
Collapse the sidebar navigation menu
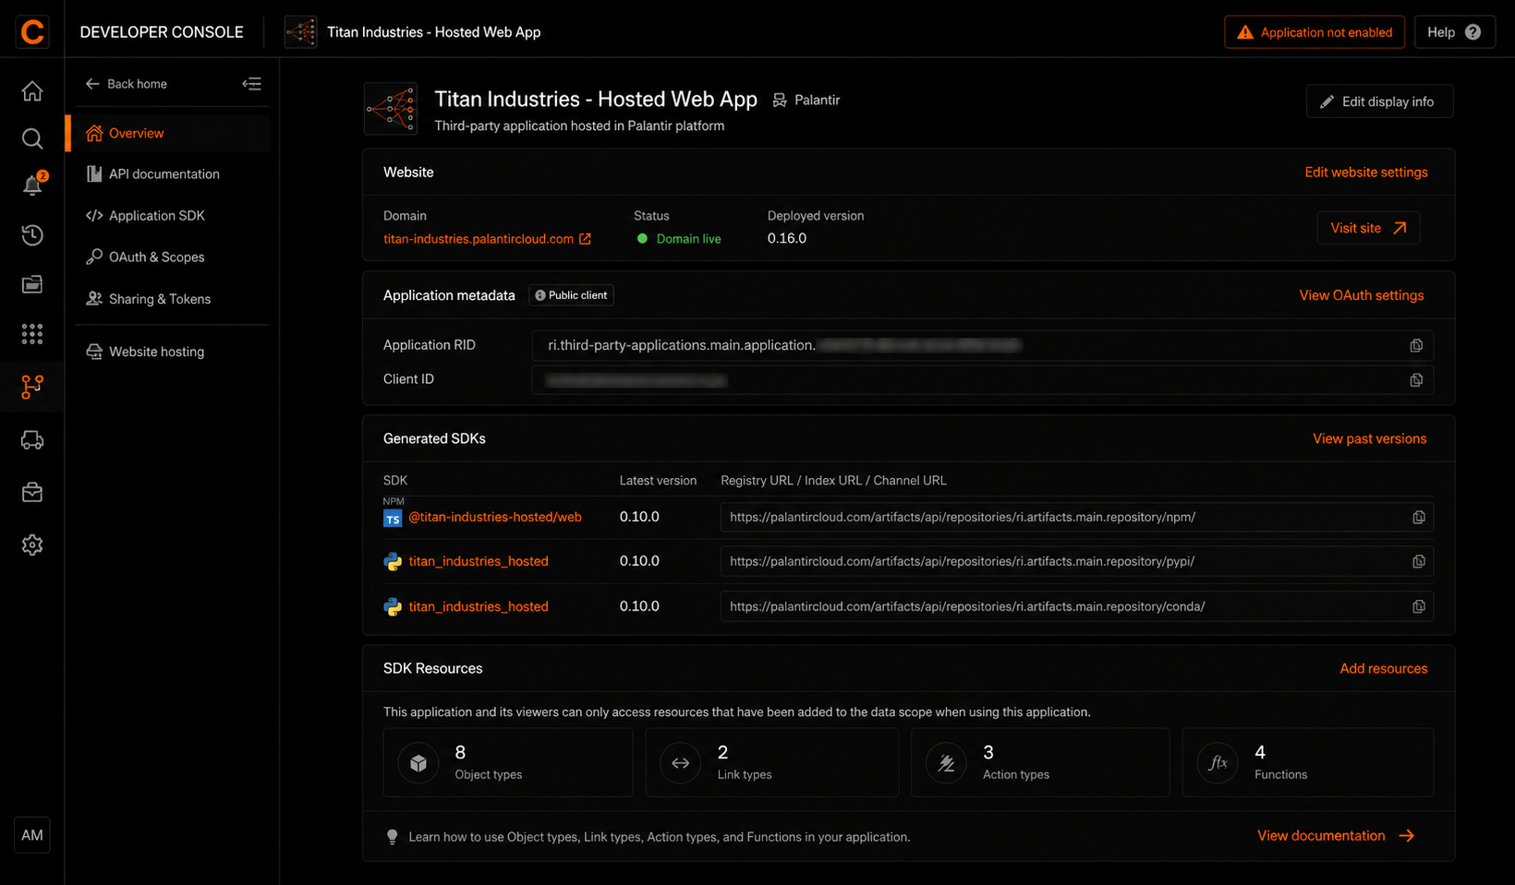pyautogui.click(x=251, y=84)
